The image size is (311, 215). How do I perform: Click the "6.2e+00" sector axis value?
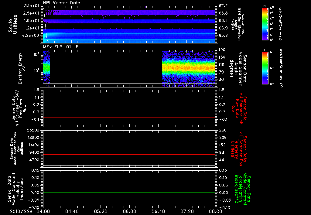point(31,36)
